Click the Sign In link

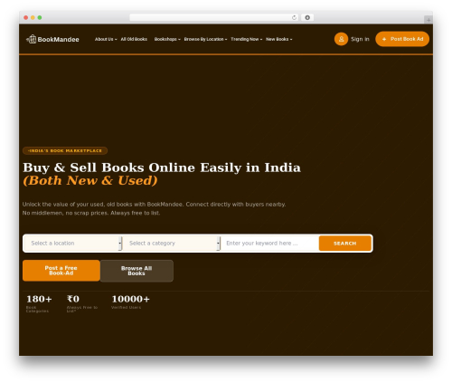(360, 39)
